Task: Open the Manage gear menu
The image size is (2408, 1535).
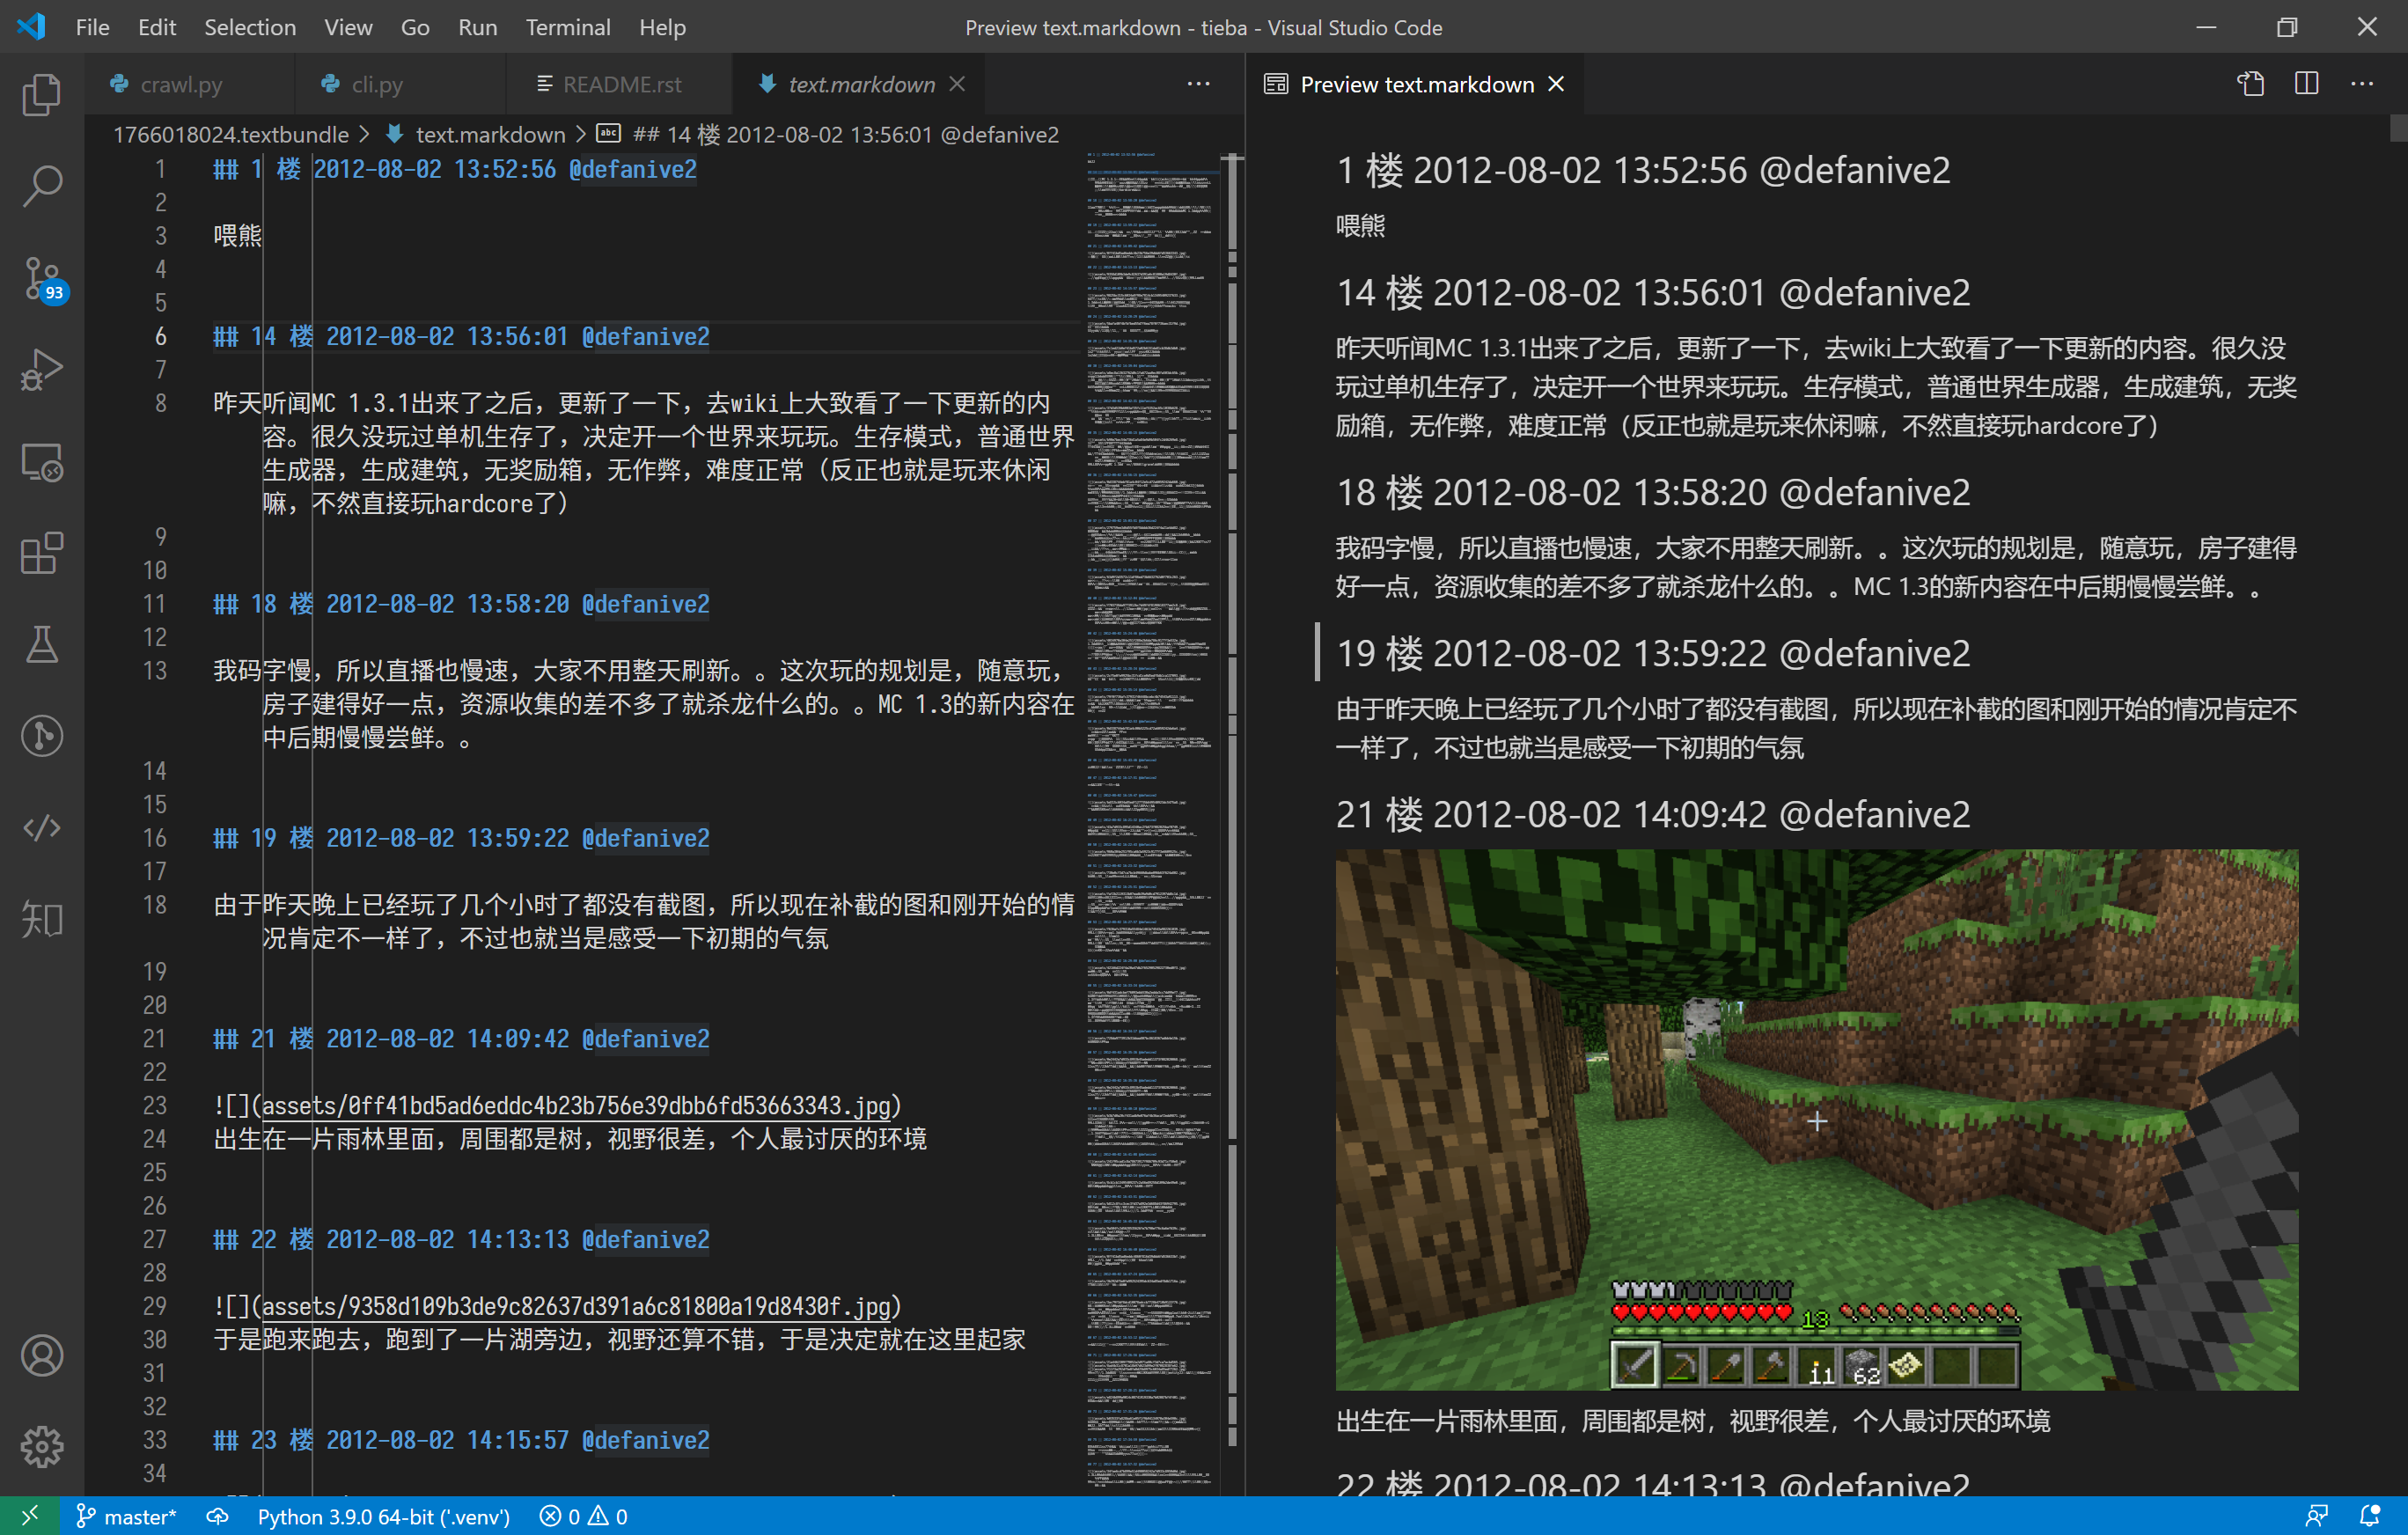Action: (x=41, y=1446)
